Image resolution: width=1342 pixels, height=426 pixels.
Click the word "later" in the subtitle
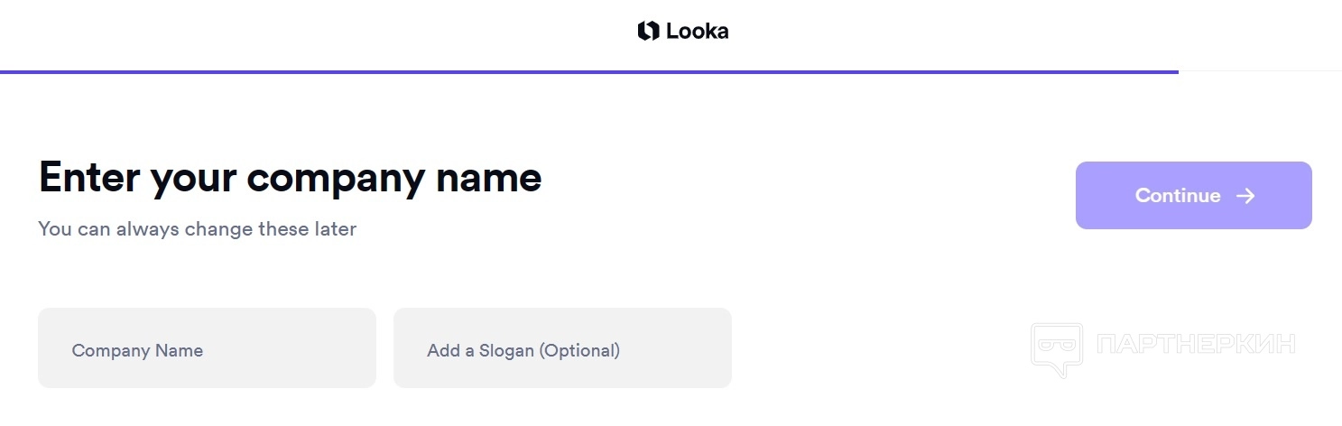(335, 229)
